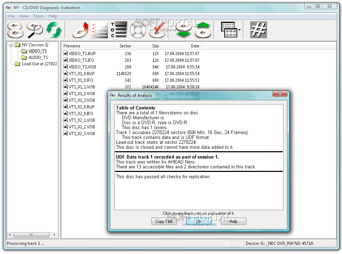Screen dimensions: 342x254
Task: Click the 'Table of Contents' heading line
Action: [136, 108]
